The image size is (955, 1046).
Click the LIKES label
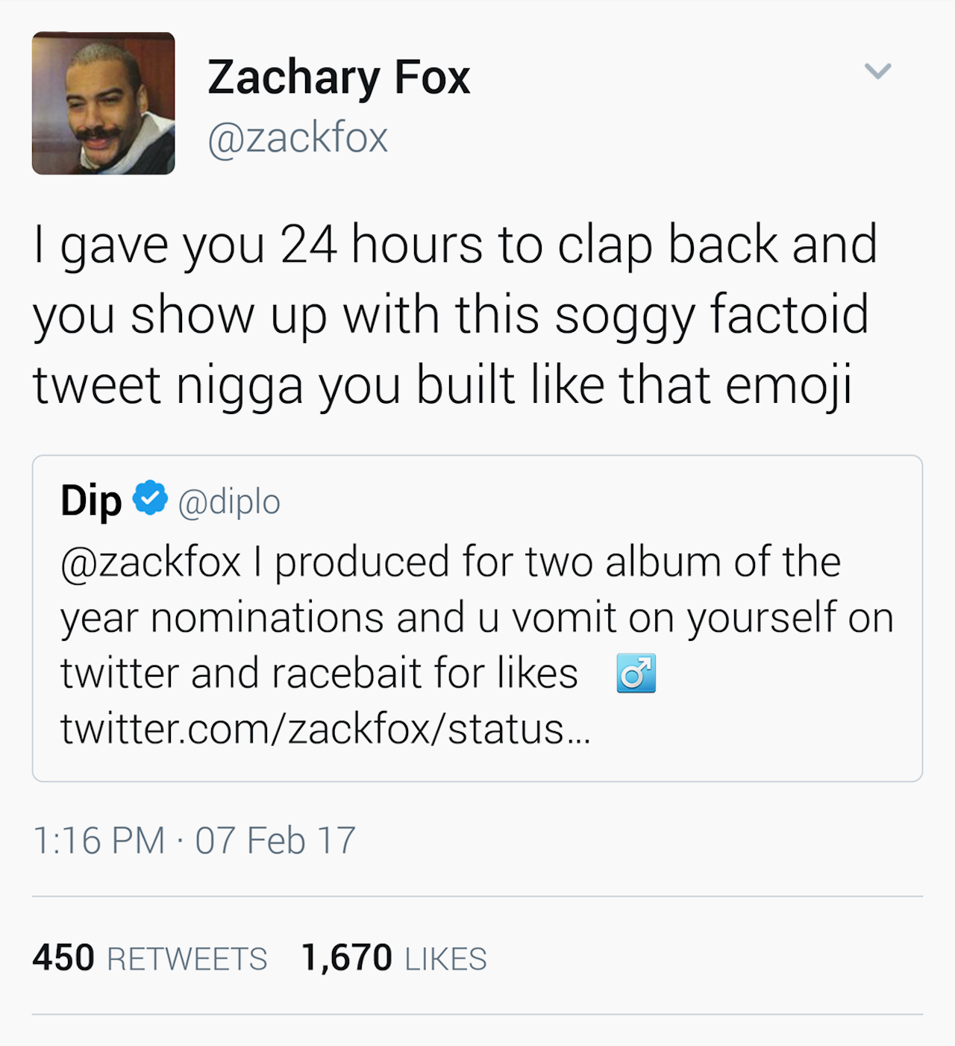click(x=445, y=959)
